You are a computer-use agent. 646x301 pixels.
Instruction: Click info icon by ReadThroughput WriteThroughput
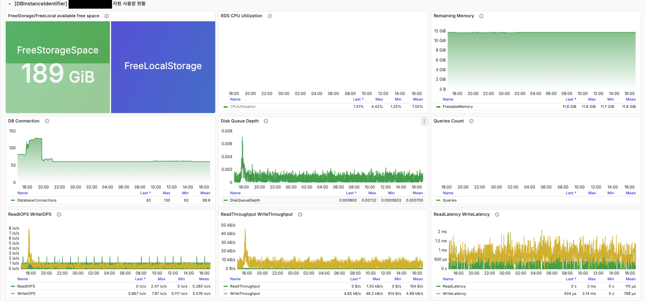click(300, 215)
